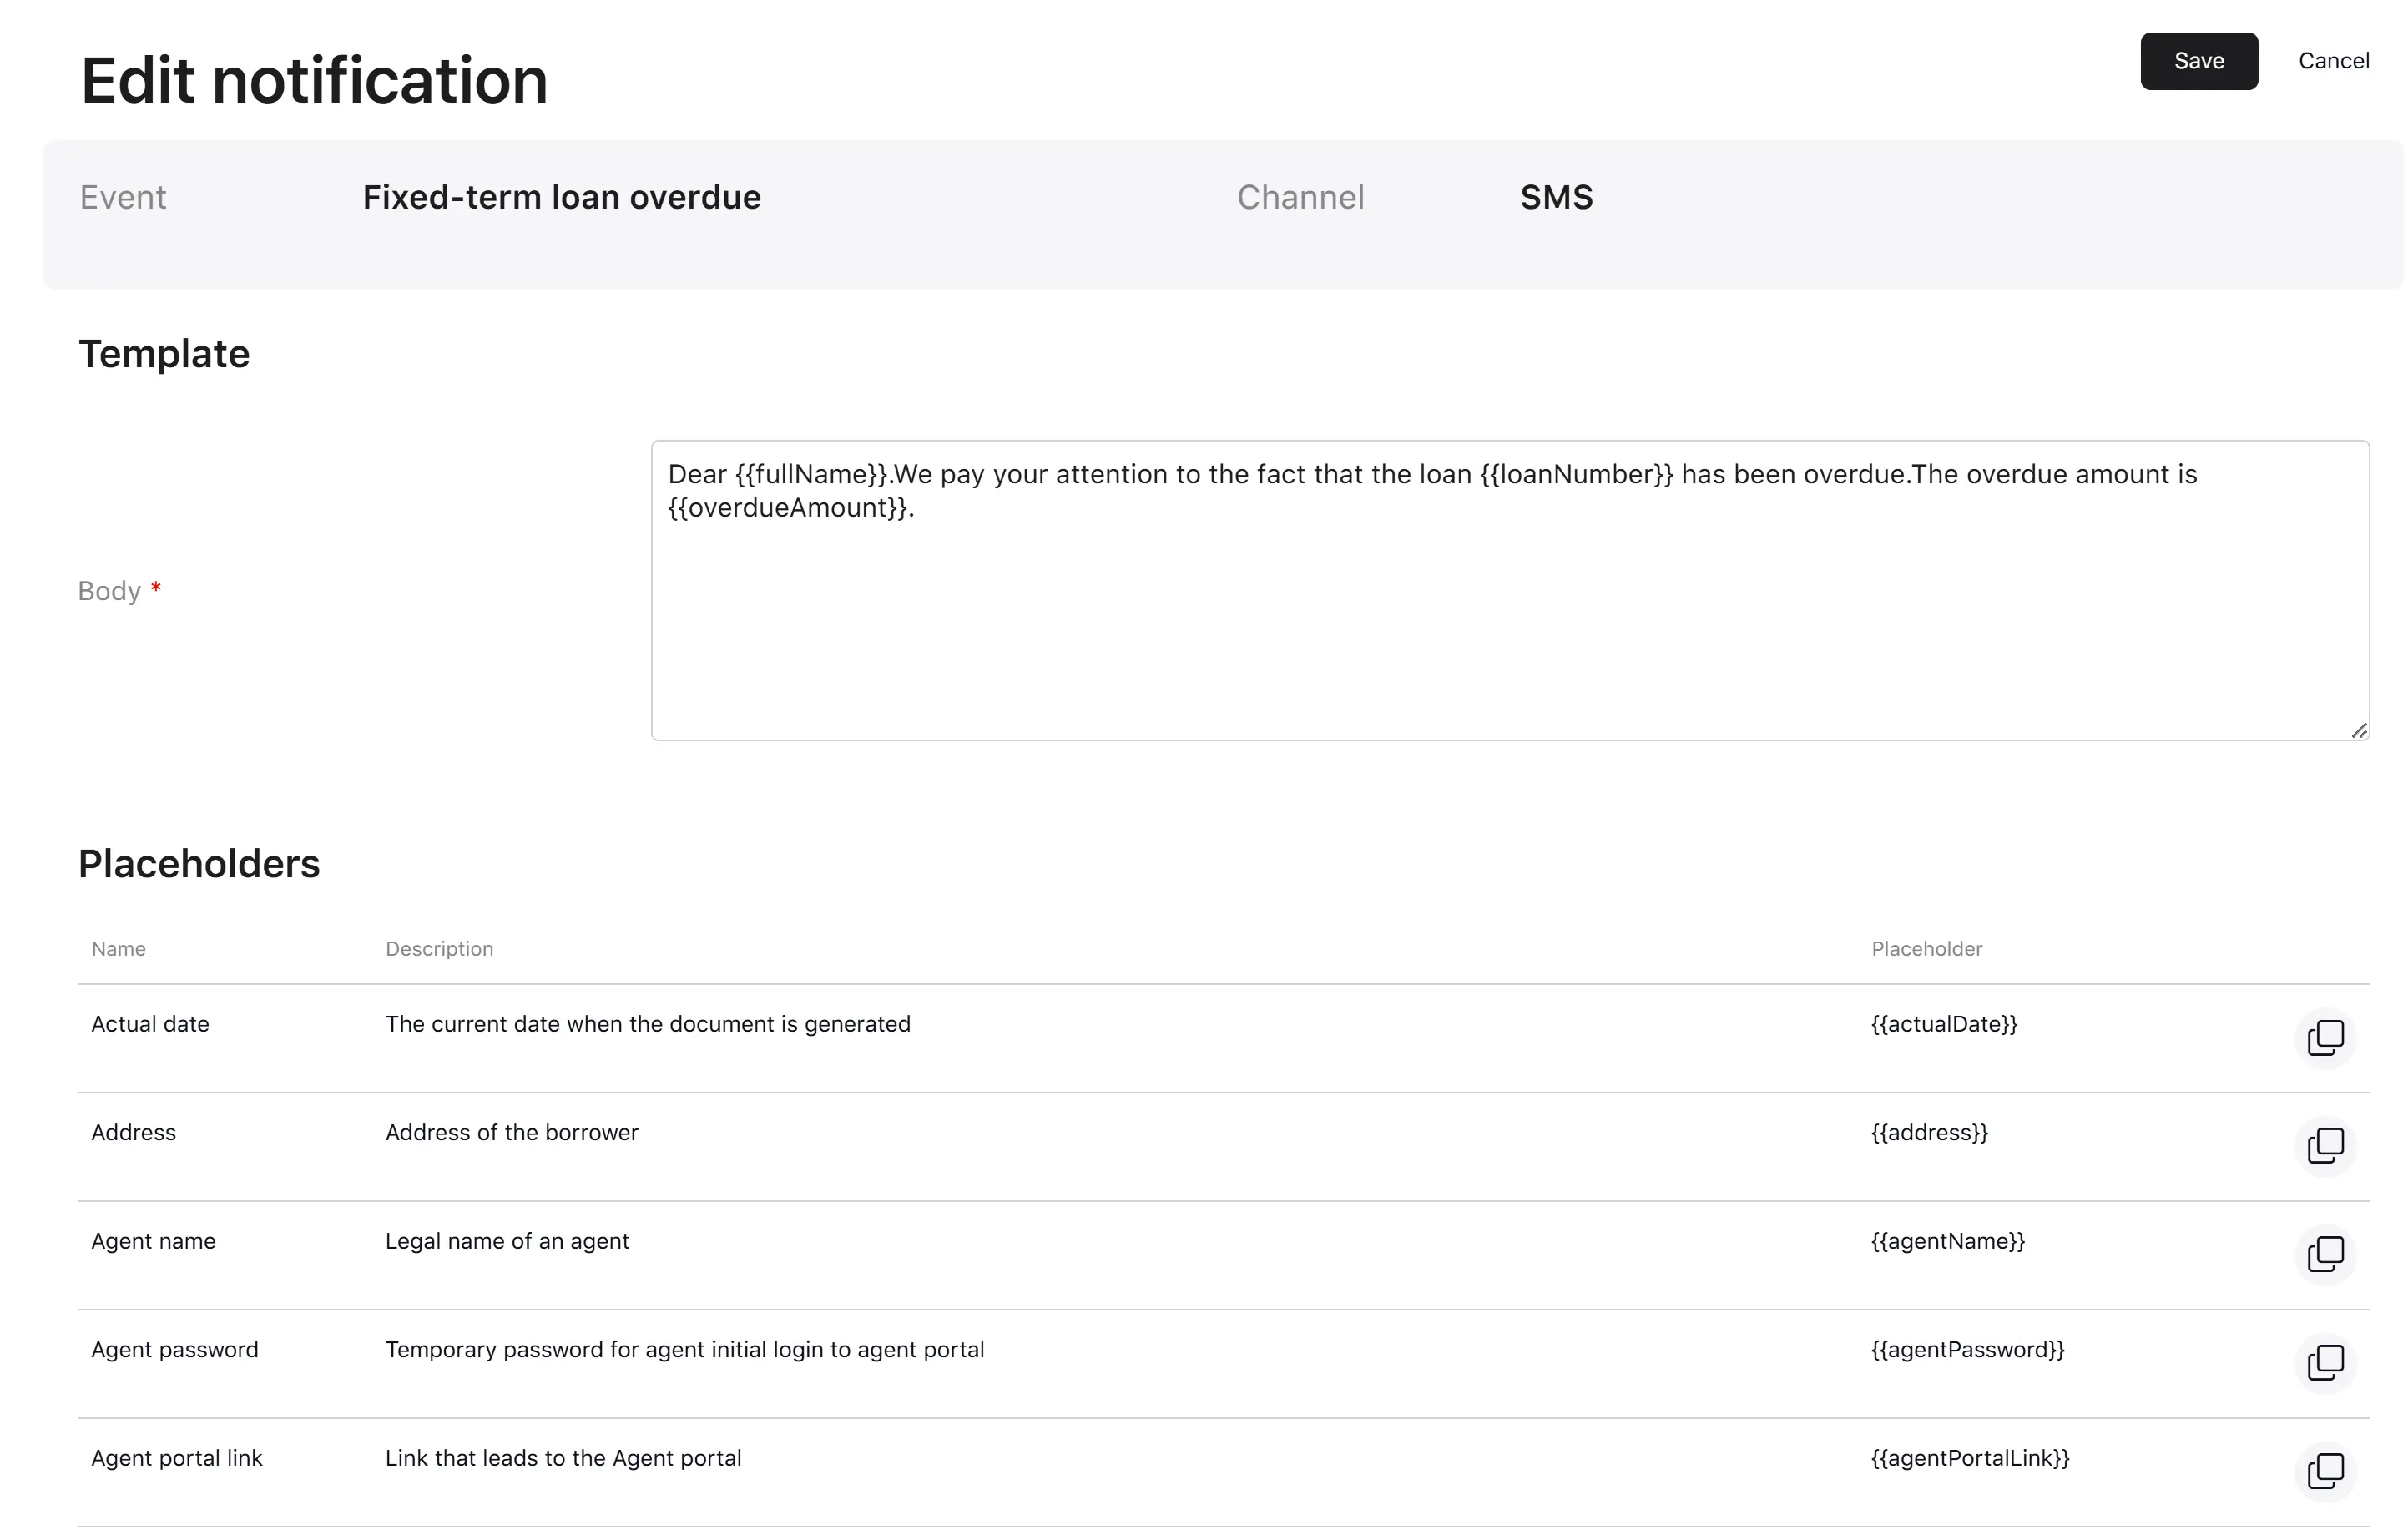Screen dimensions: 2408x1540
Task: Click the 'Fixed-term loan overdue' event value
Action: pyautogui.click(x=561, y=197)
